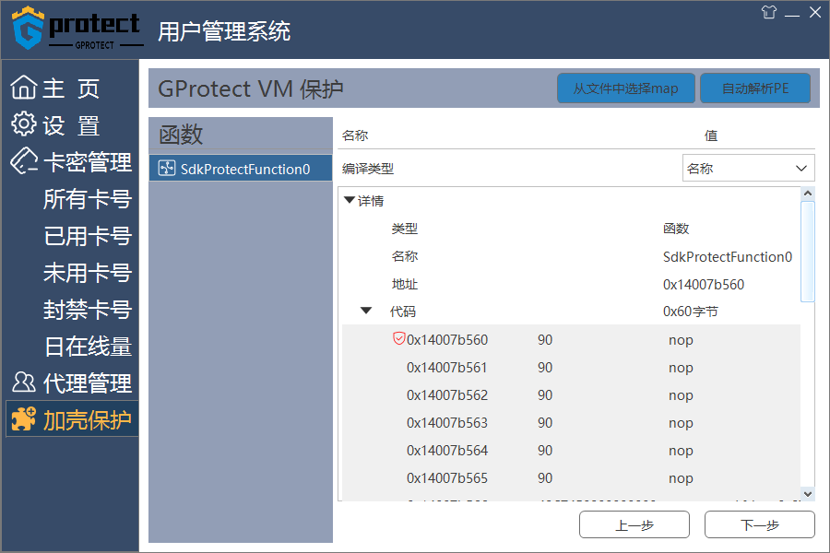Show 所有卡号 list
830x553 pixels.
point(88,199)
